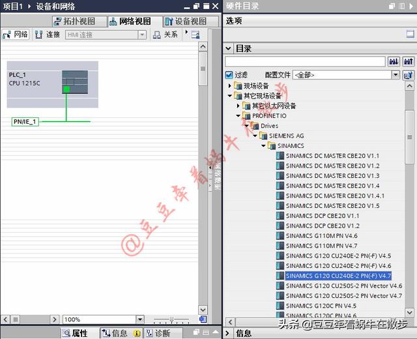Viewport: 417px width, 339px height.
Task: Select SINAMICS G120 CU240E-2 PN(-F) V4.7
Action: (338, 276)
